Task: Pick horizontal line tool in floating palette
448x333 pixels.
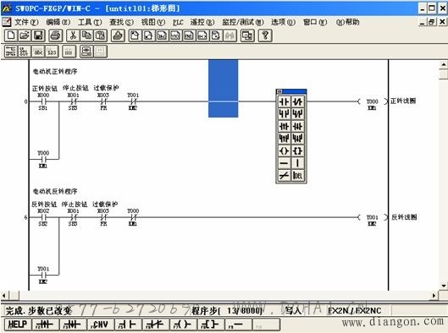Action: coord(285,163)
